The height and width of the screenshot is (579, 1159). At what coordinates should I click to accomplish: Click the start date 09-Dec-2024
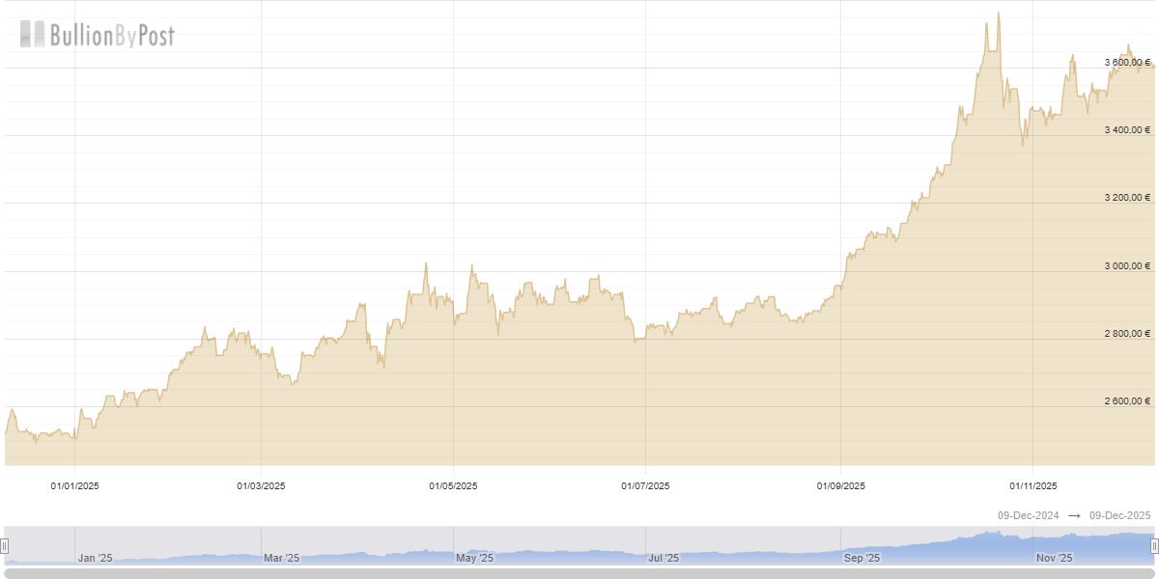pyautogui.click(x=1029, y=516)
